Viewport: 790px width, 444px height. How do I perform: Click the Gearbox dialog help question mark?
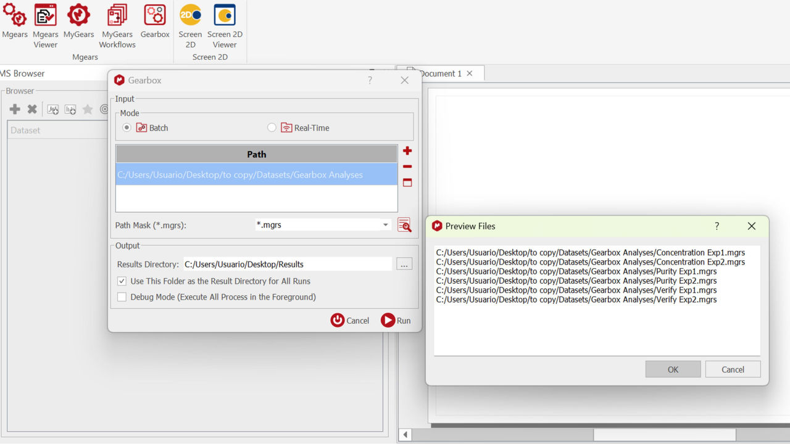coord(370,80)
